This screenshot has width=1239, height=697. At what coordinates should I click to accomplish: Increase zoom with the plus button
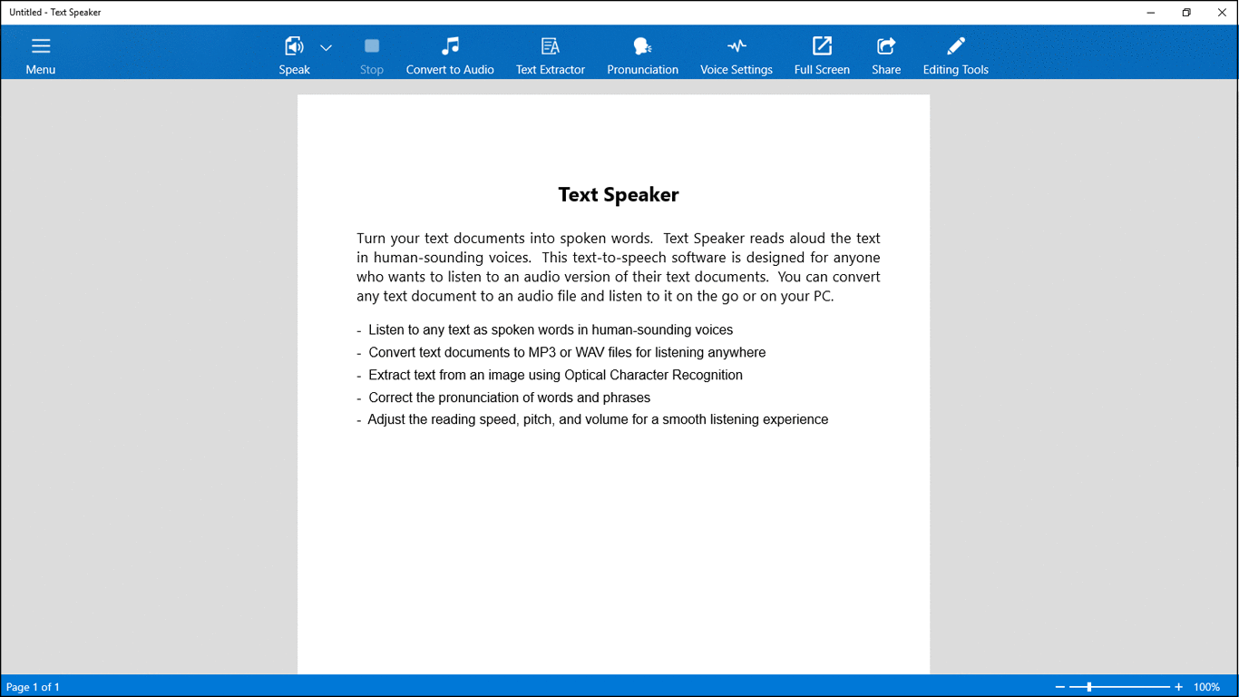coord(1178,687)
